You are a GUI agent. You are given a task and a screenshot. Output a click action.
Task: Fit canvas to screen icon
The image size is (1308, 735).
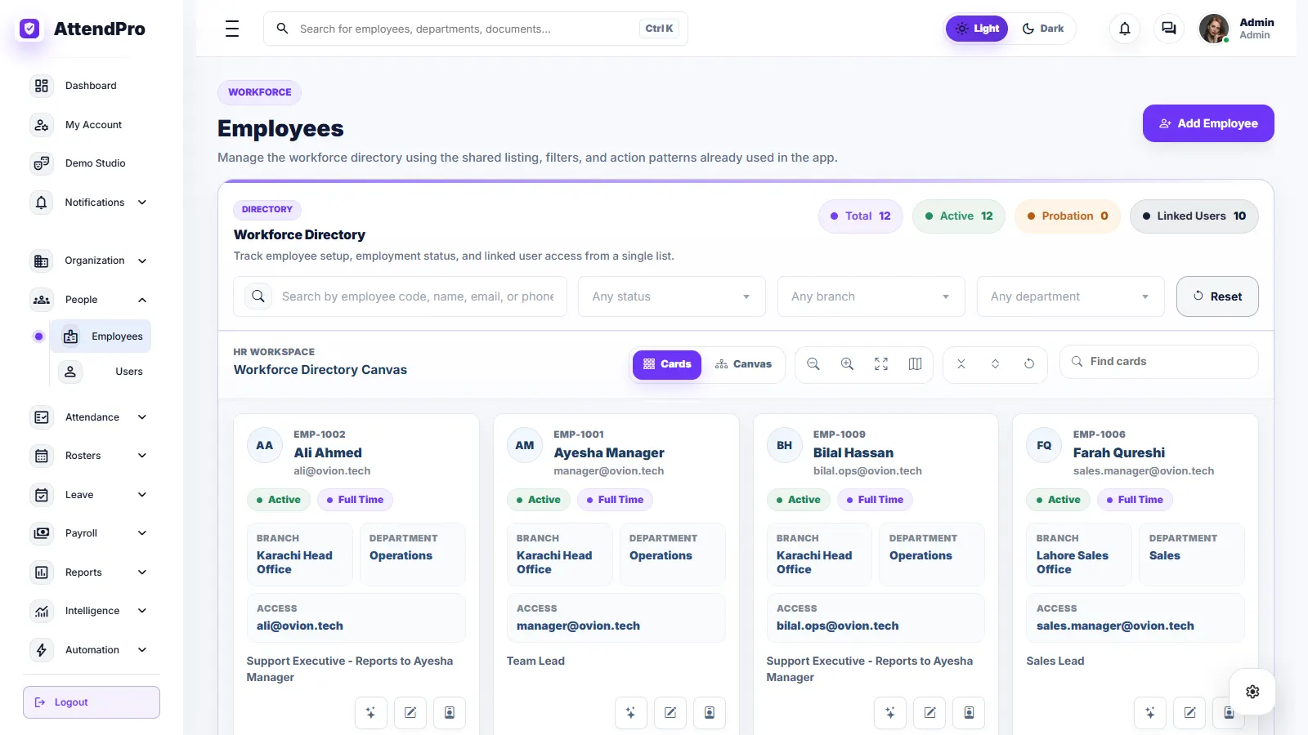[881, 364]
